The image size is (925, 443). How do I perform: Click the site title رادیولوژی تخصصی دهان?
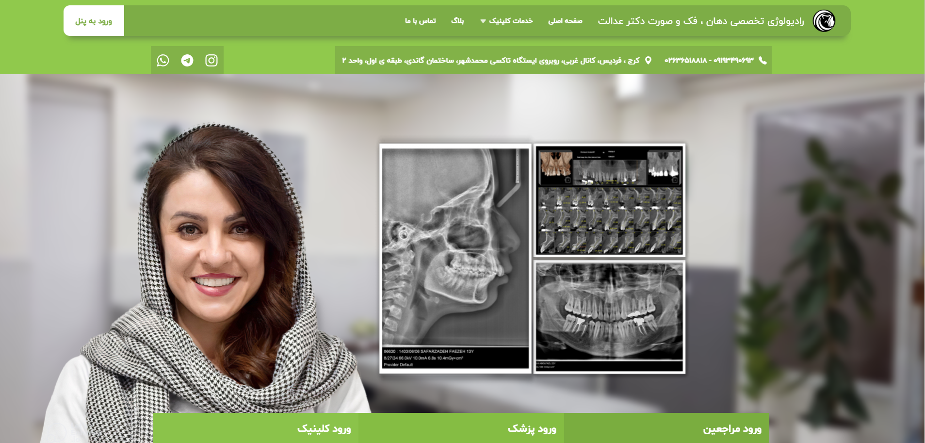coord(701,21)
